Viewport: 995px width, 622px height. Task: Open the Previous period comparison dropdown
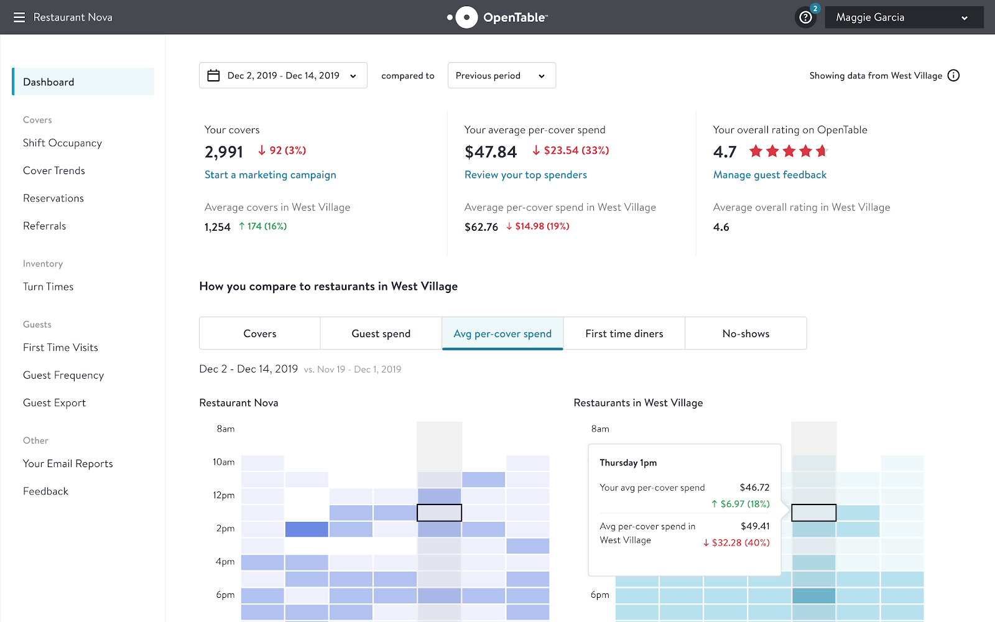(x=501, y=76)
